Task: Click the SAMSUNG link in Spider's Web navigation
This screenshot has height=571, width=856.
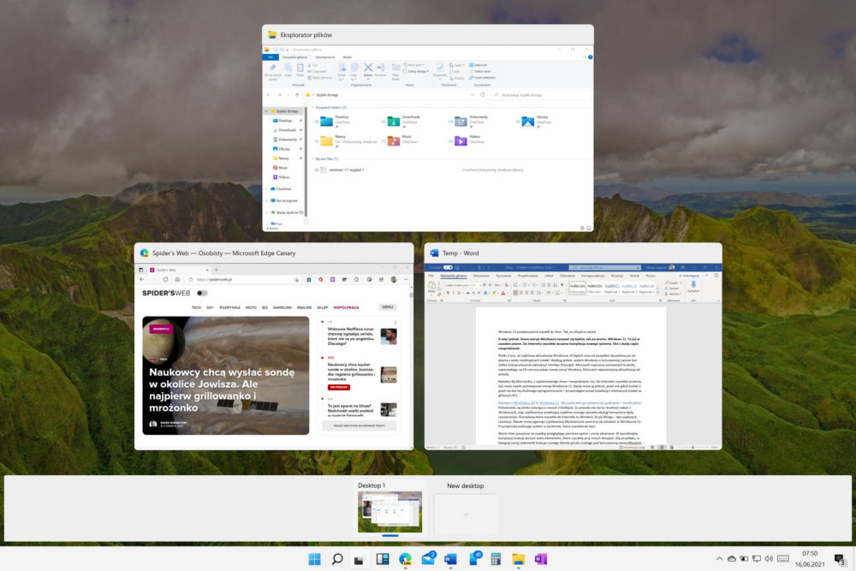Action: point(282,307)
